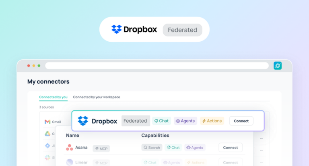
Task: Click the Asana name label
Action: (81, 148)
